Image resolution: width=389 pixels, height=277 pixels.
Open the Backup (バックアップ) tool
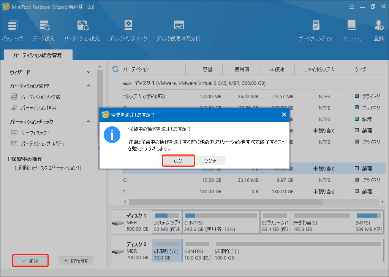coord(13,30)
